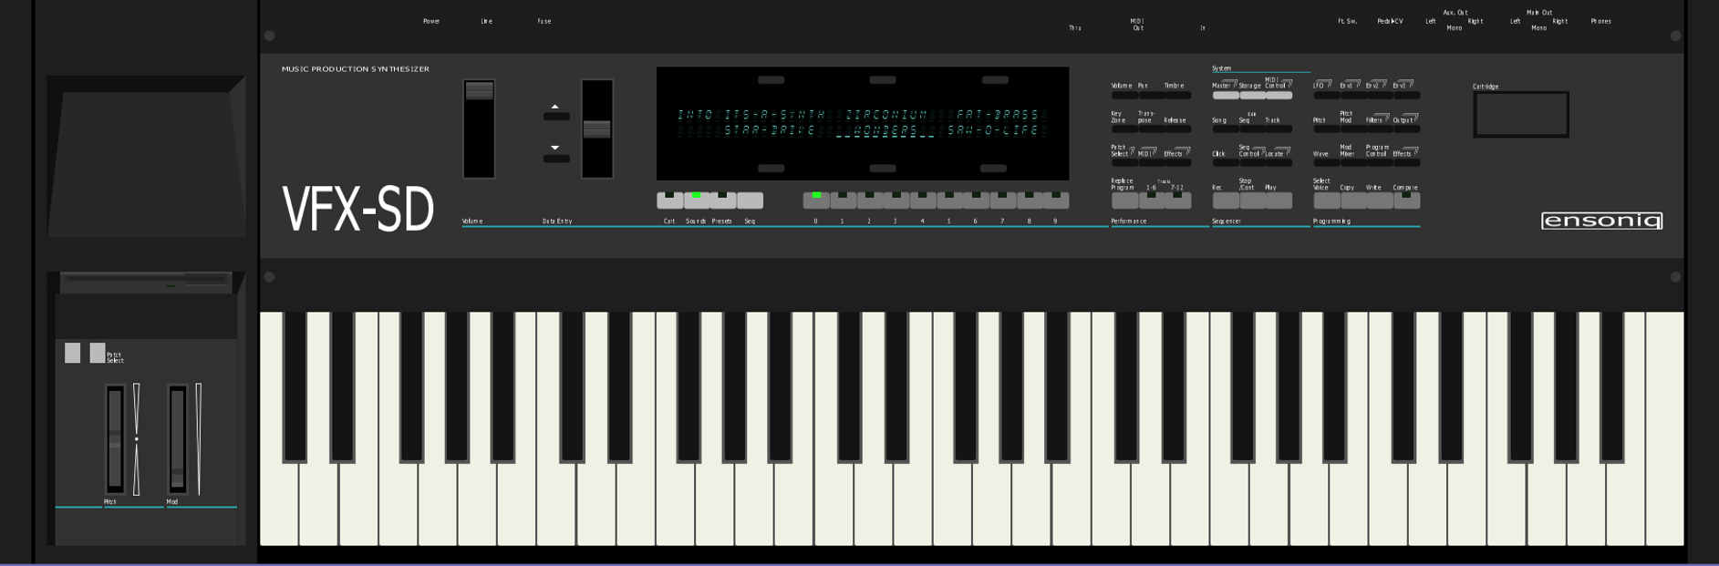Click soft button below SAW-O-LIFE
The height and width of the screenshot is (566, 1719).
point(994,169)
